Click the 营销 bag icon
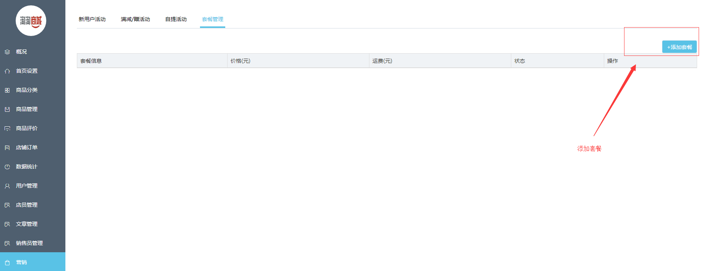The width and height of the screenshot is (704, 271). 7,262
